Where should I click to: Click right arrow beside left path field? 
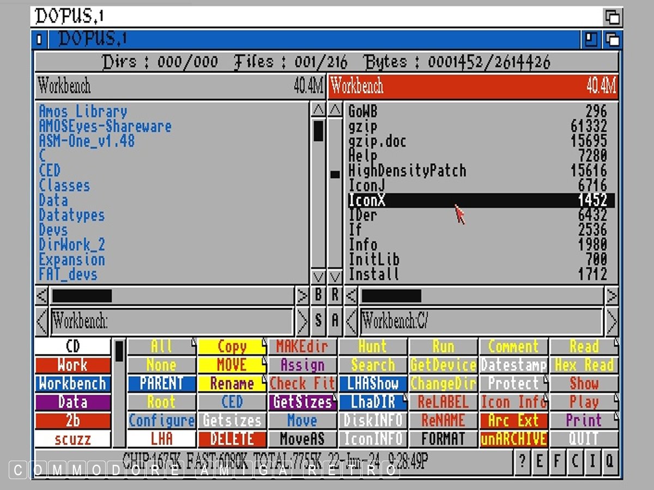(x=302, y=322)
